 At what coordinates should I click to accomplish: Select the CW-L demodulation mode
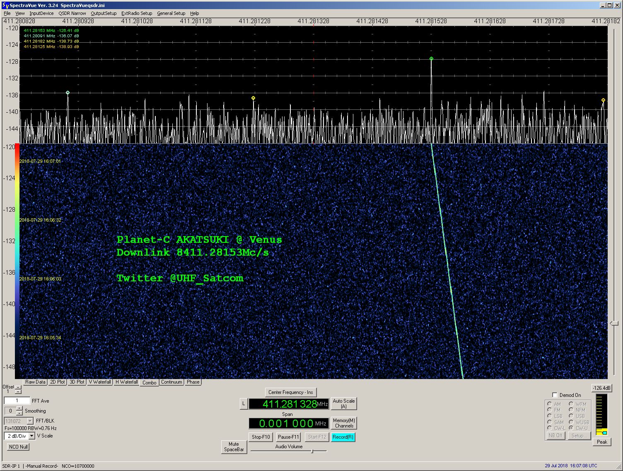click(x=550, y=428)
